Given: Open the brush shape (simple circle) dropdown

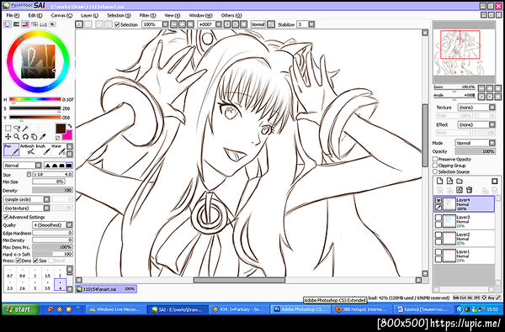Looking at the screenshot, I should 46,199.
